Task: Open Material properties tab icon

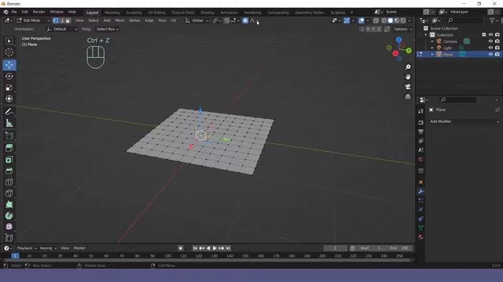Action: [421, 237]
